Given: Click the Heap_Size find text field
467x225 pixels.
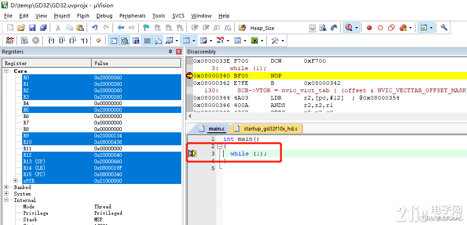Looking at the screenshot, I should [x=279, y=28].
